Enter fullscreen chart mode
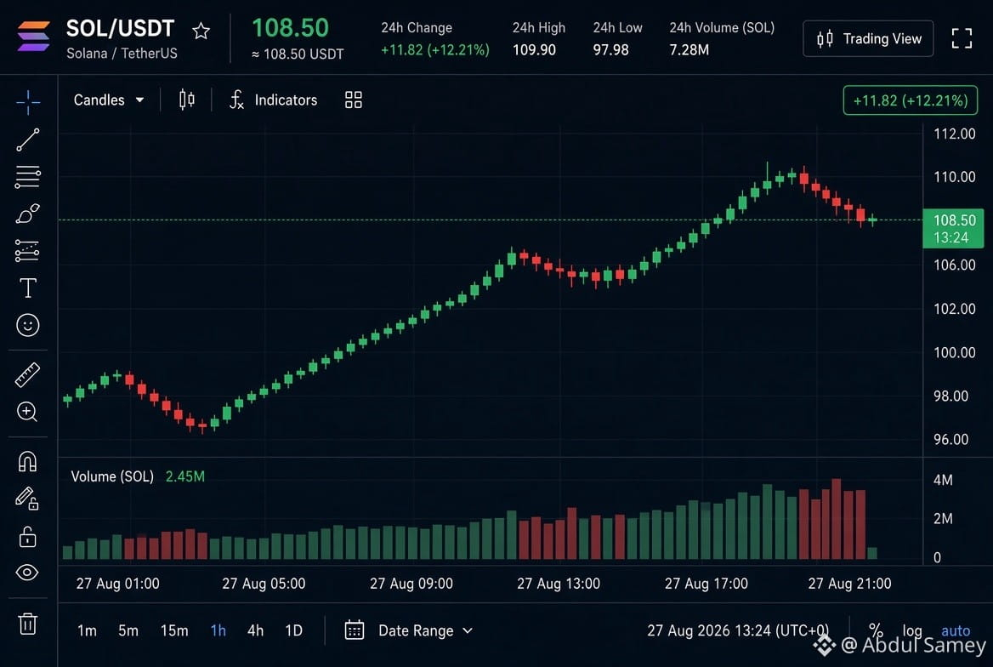The height and width of the screenshot is (667, 993). tap(962, 38)
